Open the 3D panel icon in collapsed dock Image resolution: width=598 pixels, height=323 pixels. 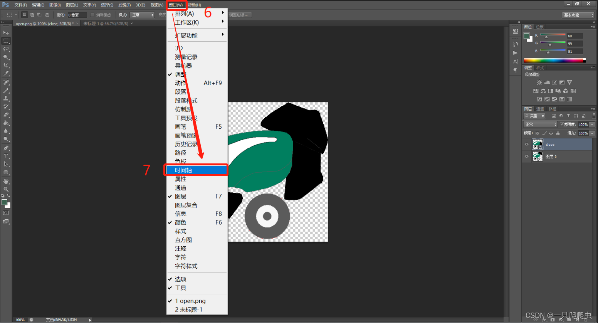(515, 32)
